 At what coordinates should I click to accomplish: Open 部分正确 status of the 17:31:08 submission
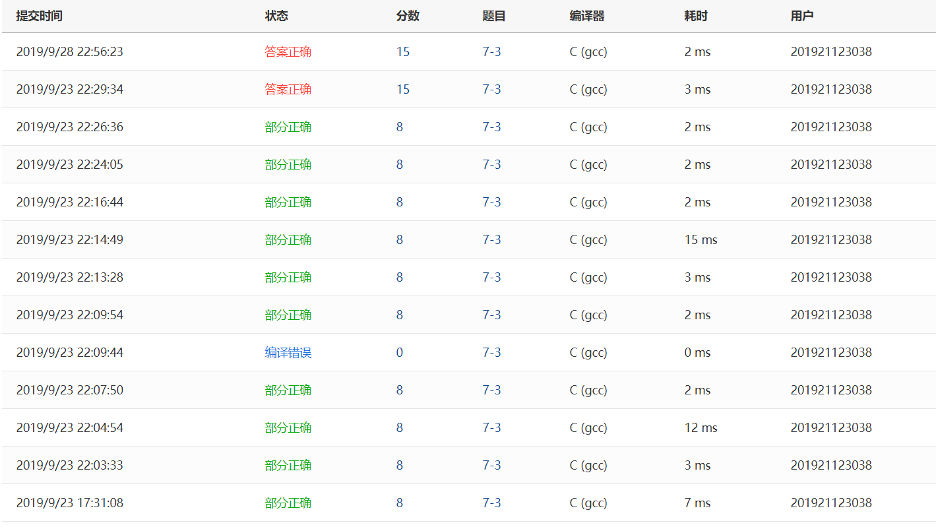pyautogui.click(x=288, y=503)
